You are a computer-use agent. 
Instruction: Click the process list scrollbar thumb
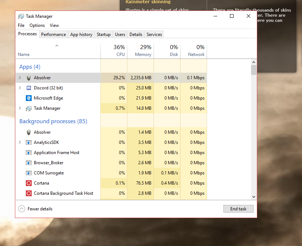[x=254, y=70]
